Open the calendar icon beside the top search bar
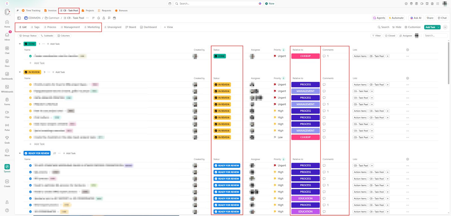The width and height of the screenshot is (451, 216). pyautogui.click(x=170, y=4)
